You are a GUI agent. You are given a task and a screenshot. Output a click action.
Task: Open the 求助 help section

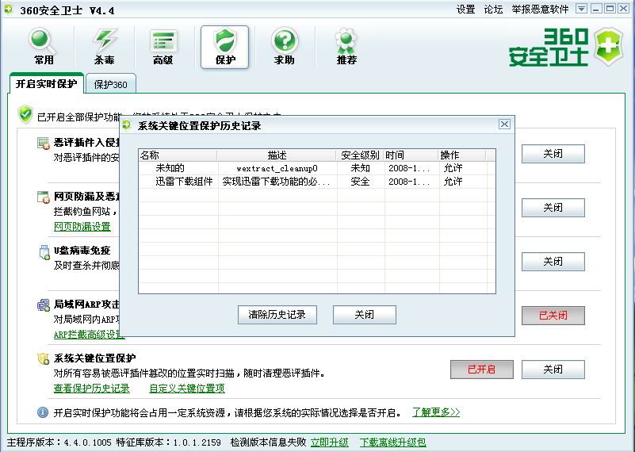[x=285, y=47]
